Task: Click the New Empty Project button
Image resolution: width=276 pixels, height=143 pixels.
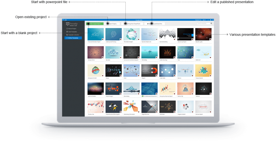Action: point(95,24)
